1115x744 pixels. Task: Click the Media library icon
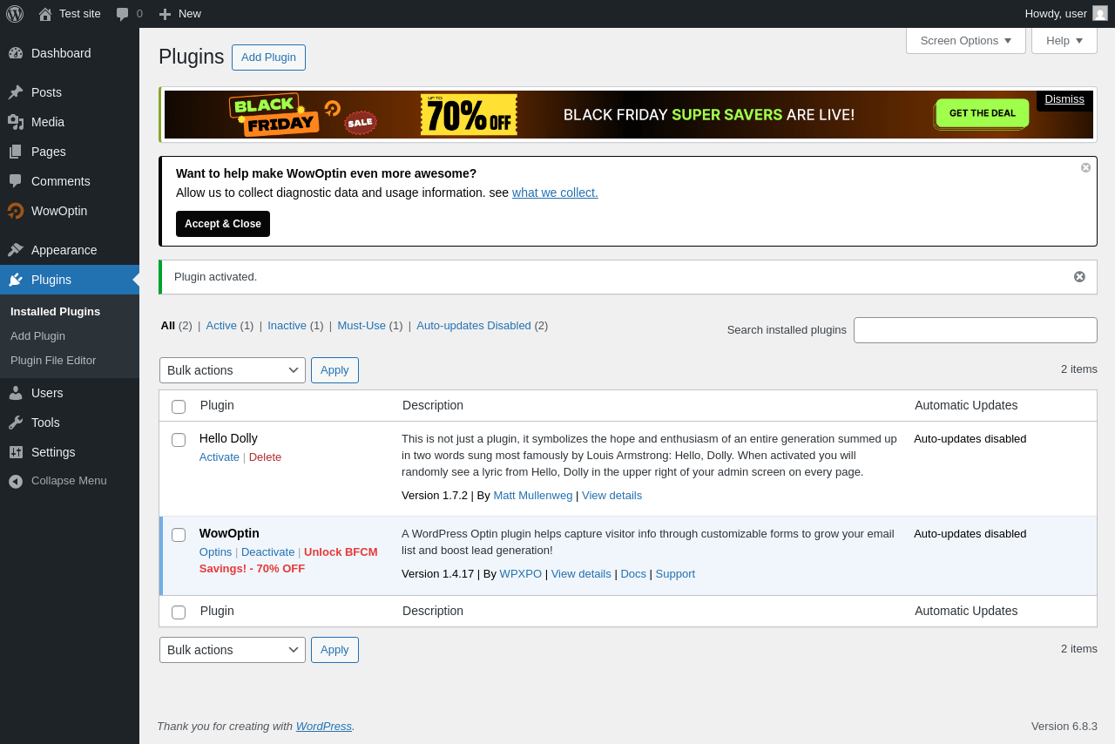[16, 122]
